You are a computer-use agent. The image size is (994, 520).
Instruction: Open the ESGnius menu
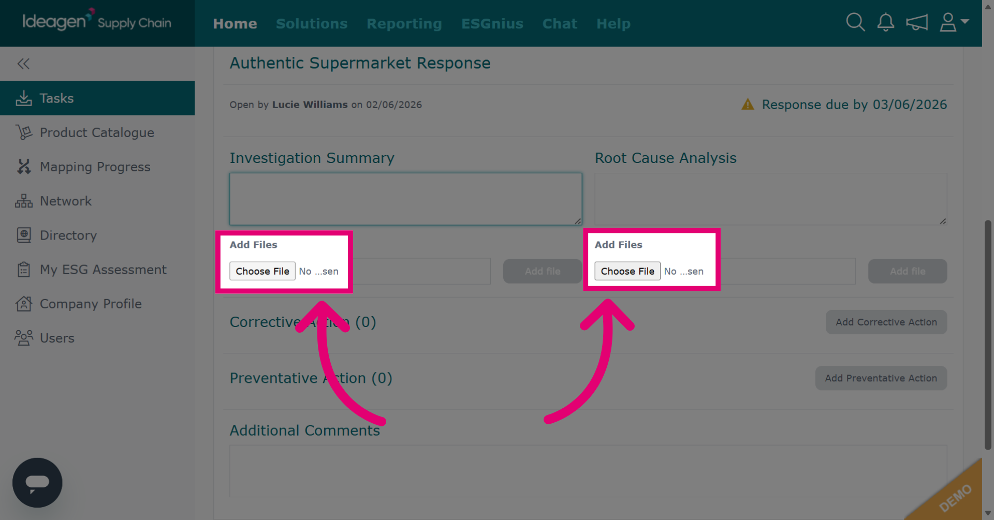tap(492, 24)
